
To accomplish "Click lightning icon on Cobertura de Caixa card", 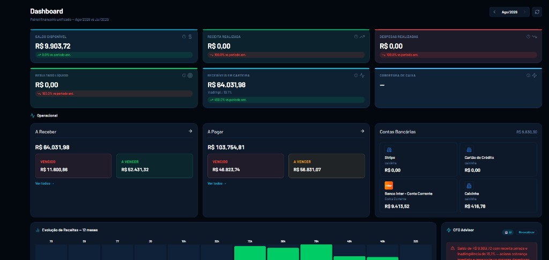I will (x=535, y=75).
